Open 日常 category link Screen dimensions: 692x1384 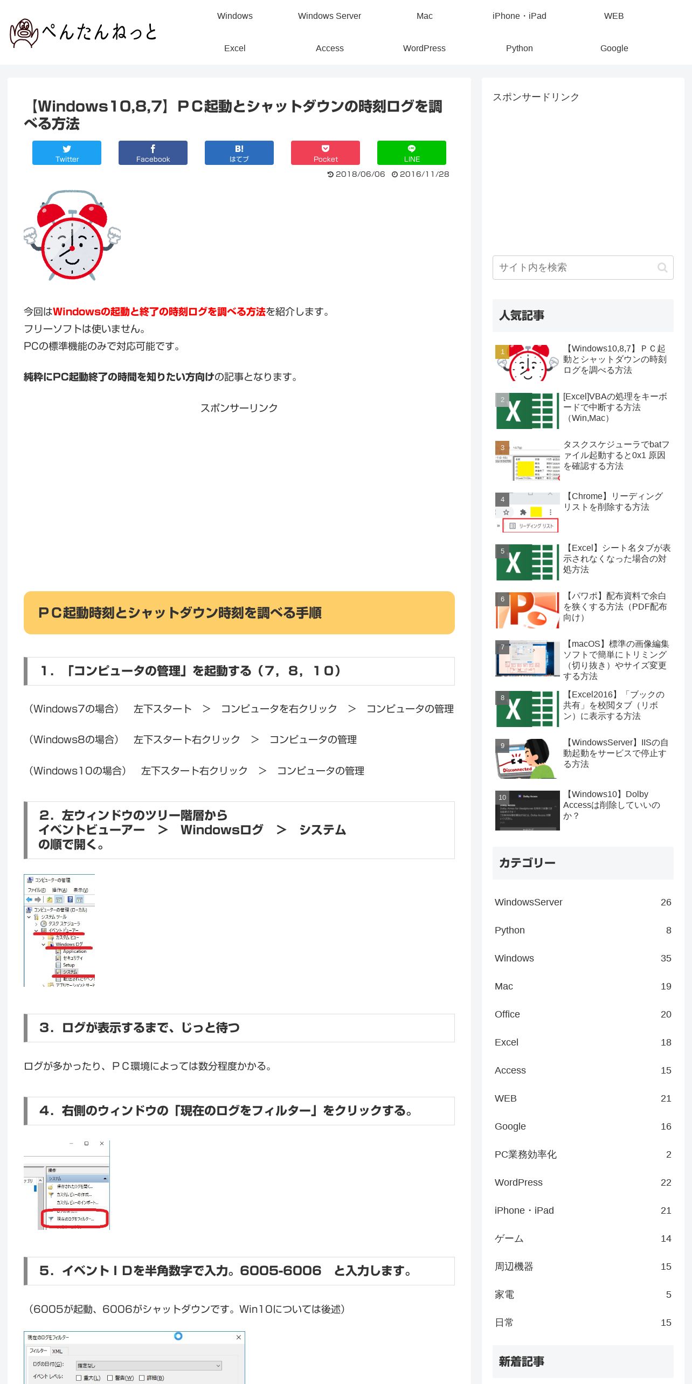click(583, 1323)
